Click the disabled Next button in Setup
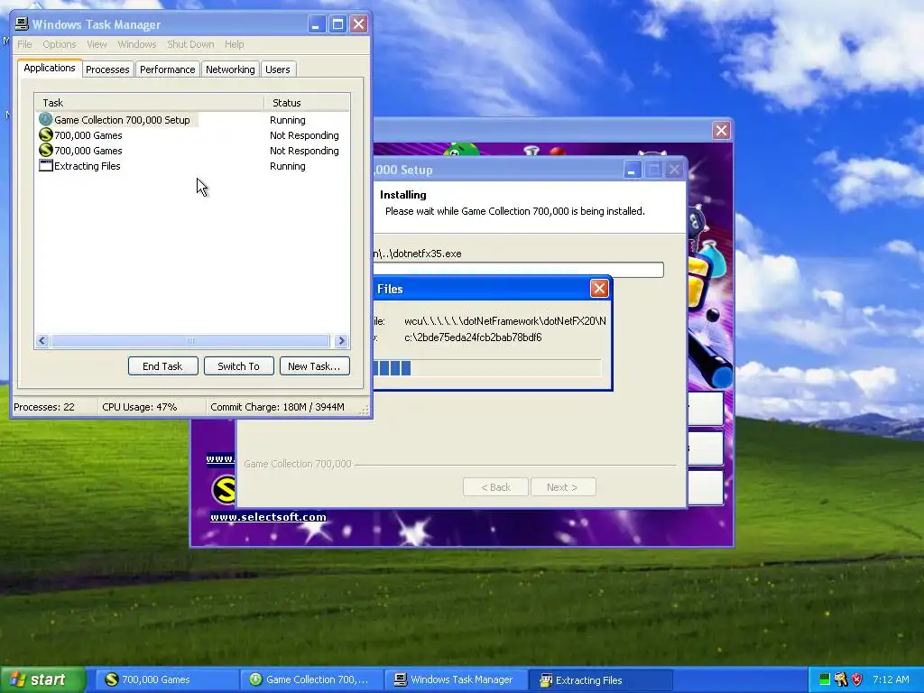The width and height of the screenshot is (924, 693). (x=563, y=487)
